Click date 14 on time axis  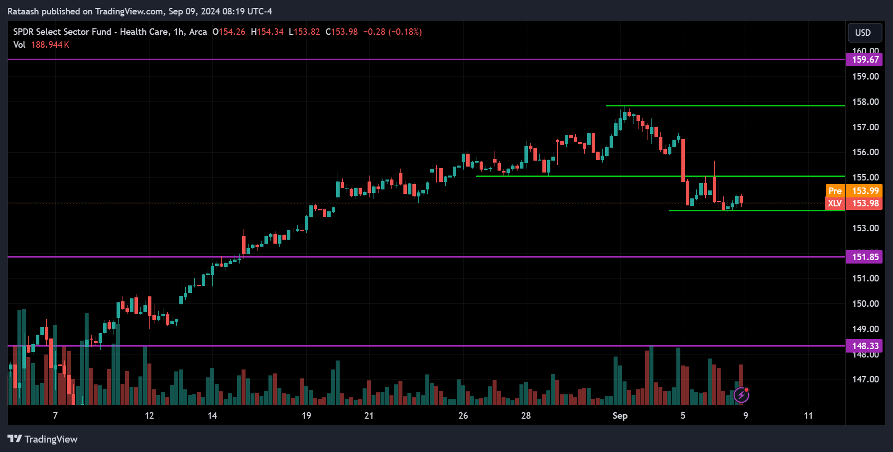[212, 416]
